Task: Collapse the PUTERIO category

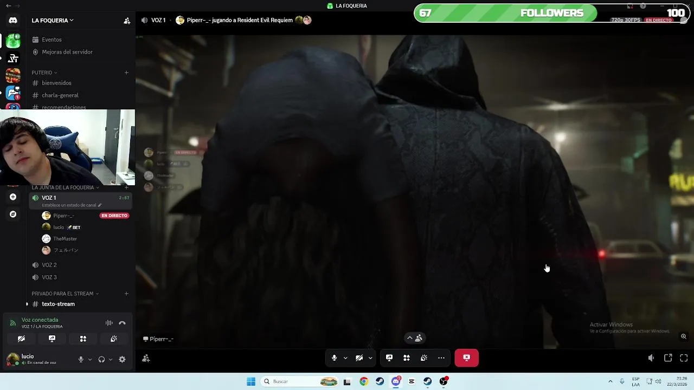Action: tap(44, 73)
